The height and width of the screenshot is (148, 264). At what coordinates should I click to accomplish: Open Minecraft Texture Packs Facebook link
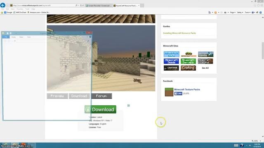[187, 90]
